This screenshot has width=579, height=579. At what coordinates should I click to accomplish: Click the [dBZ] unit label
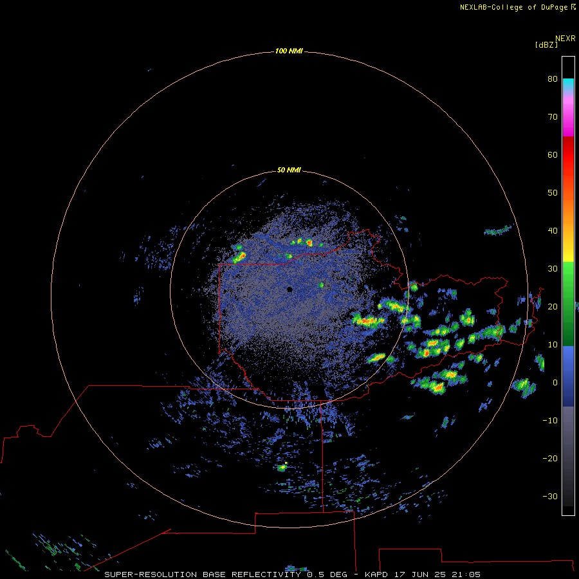point(546,45)
